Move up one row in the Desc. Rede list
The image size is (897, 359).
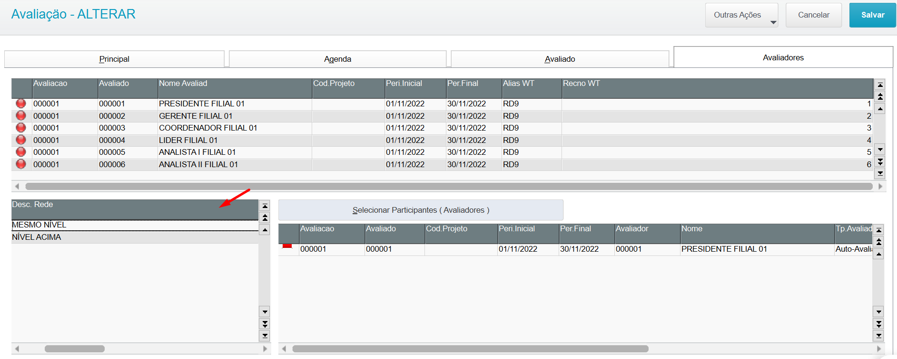(x=265, y=230)
